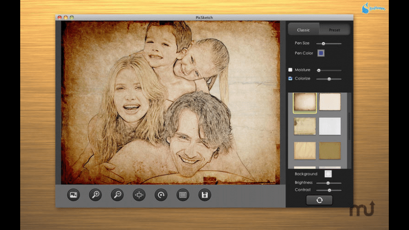Pick the Background color swatch

click(x=328, y=174)
